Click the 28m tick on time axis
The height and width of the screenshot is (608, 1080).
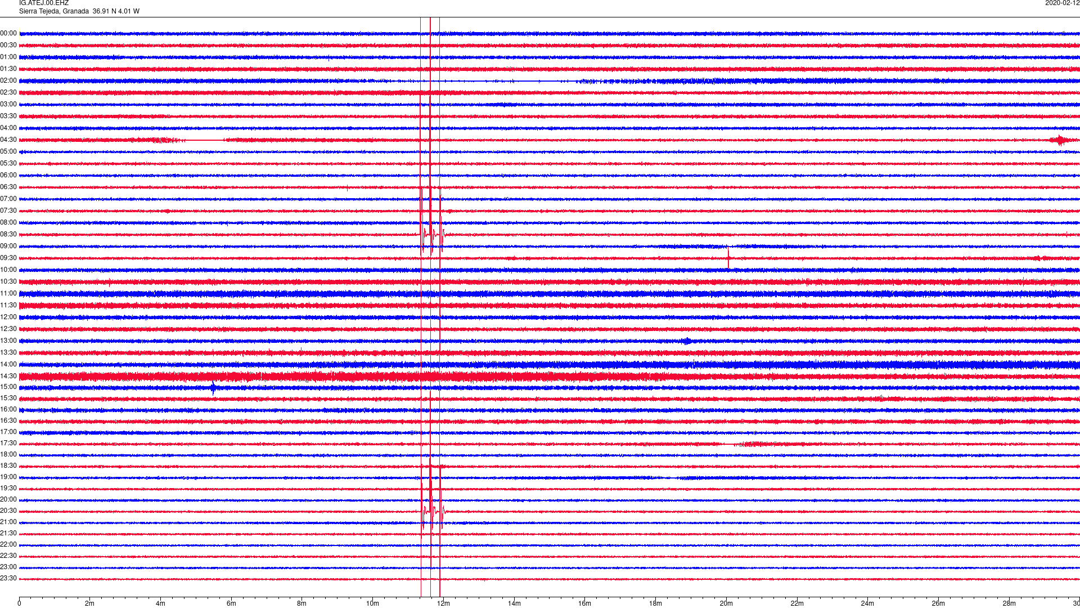click(1009, 603)
